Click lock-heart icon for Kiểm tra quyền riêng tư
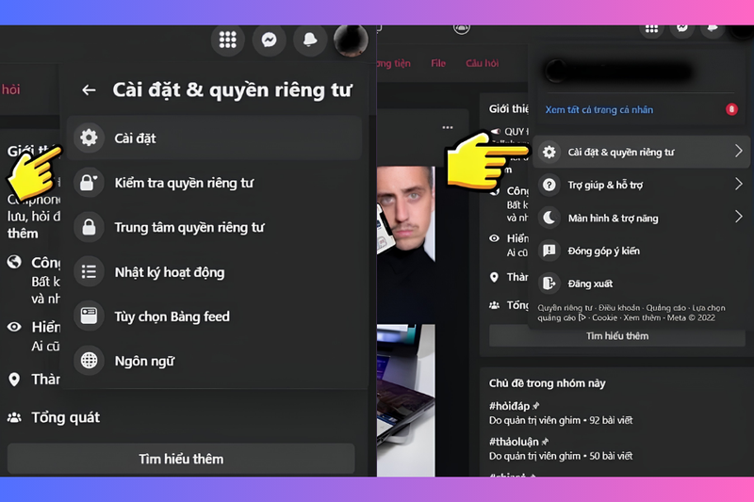Image resolution: width=754 pixels, height=502 pixels. coord(89,183)
